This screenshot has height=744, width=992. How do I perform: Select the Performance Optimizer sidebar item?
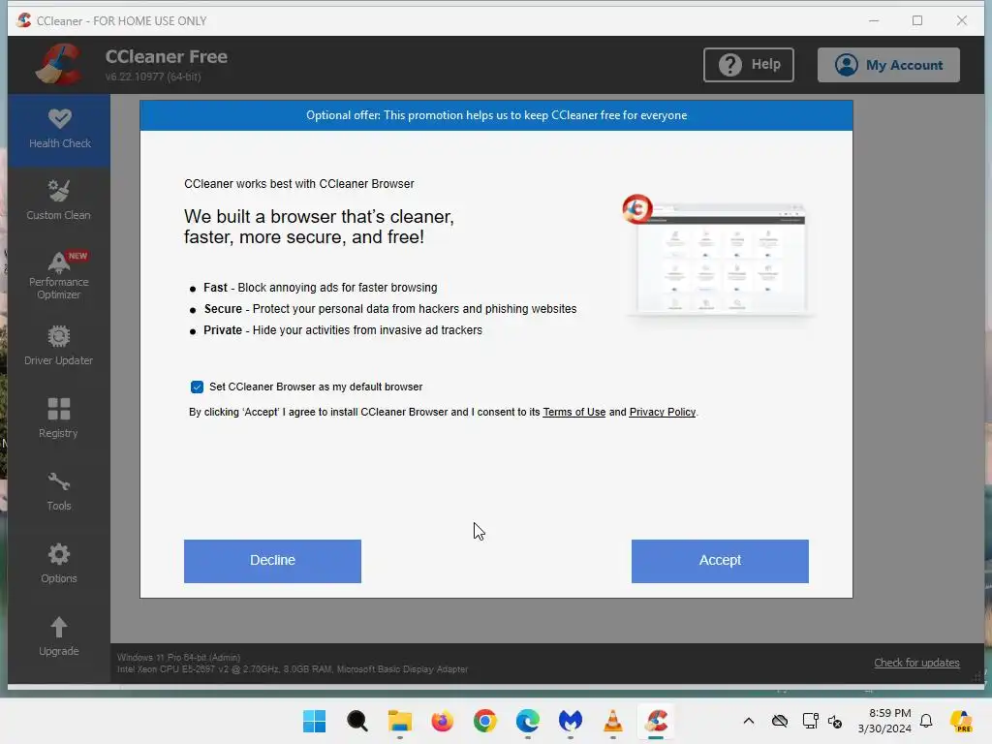point(59,276)
